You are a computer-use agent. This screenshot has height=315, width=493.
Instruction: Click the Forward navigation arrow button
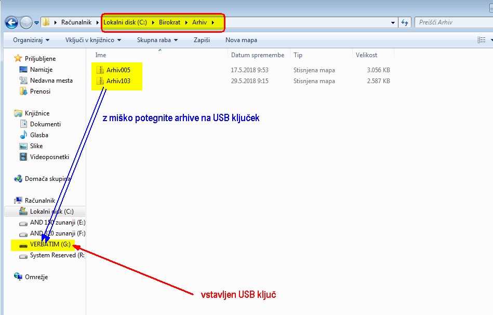[x=26, y=23]
